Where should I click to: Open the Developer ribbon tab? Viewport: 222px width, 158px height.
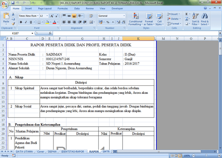[117, 8]
